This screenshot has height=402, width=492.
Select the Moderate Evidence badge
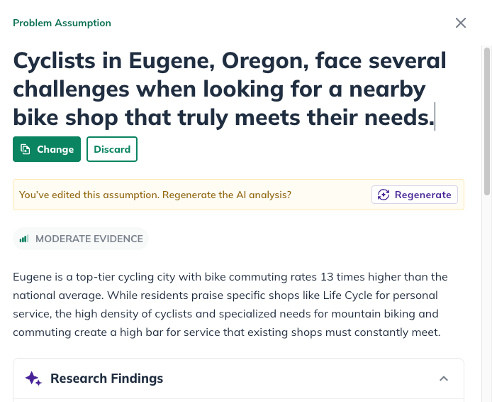tap(81, 239)
